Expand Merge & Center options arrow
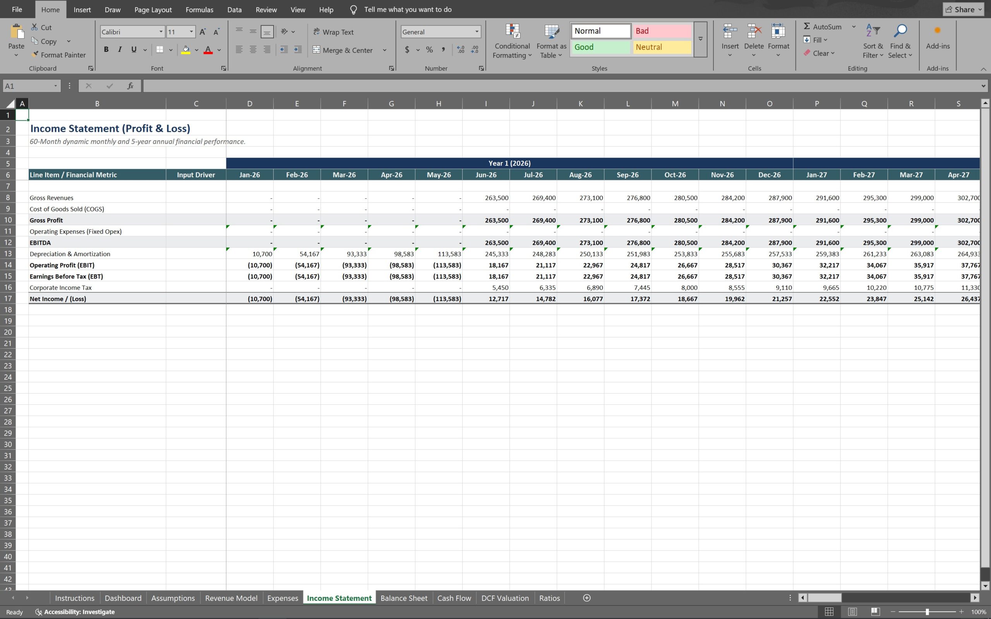The width and height of the screenshot is (991, 619). point(384,50)
